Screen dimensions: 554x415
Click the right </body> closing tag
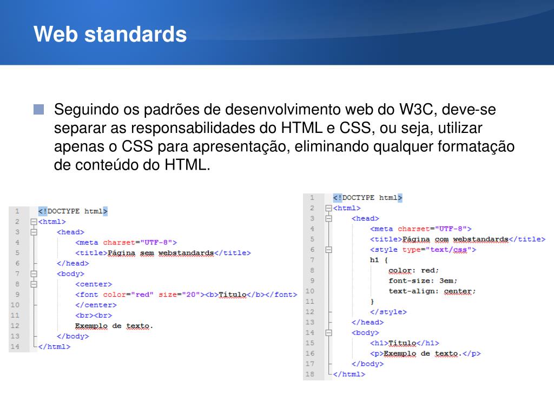click(x=367, y=364)
